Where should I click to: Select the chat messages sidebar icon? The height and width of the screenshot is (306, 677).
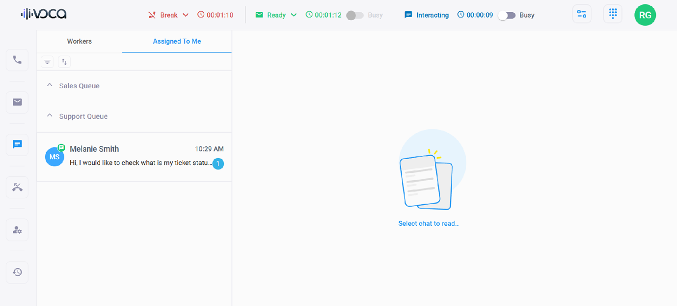[x=17, y=144]
